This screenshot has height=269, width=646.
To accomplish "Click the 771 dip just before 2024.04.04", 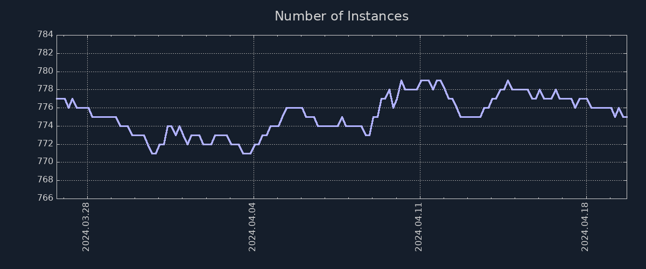I will [x=247, y=153].
